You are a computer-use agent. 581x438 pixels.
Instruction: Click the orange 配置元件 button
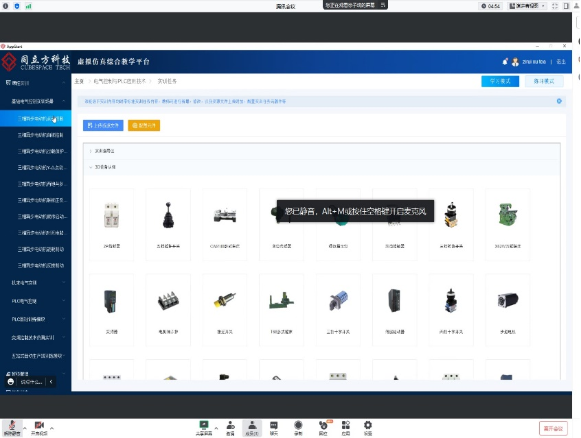click(144, 125)
